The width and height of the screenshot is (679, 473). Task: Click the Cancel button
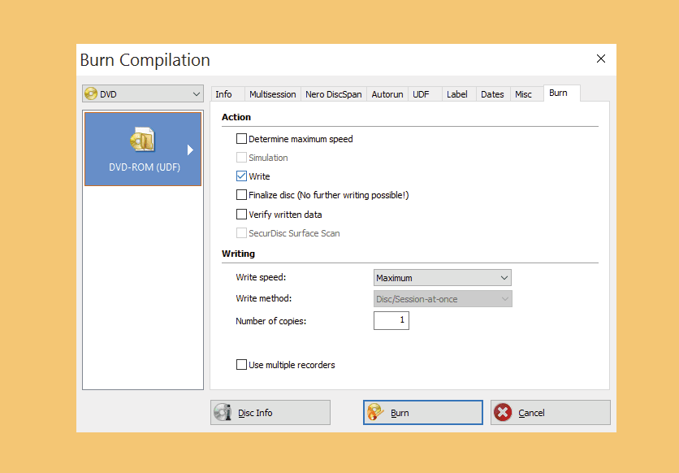[x=551, y=412]
